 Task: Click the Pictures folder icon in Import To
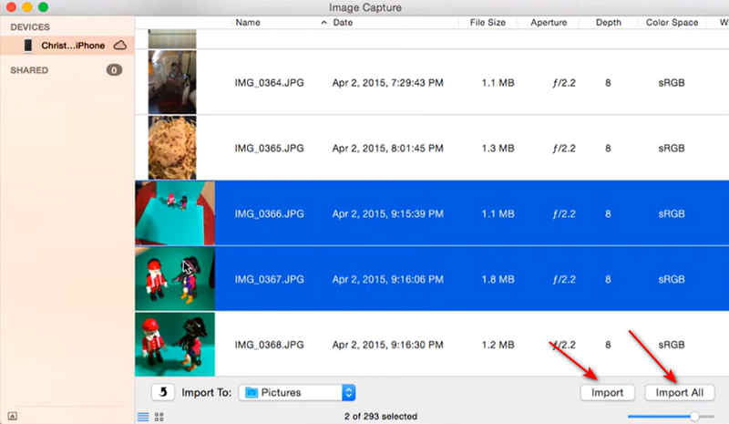tap(252, 392)
